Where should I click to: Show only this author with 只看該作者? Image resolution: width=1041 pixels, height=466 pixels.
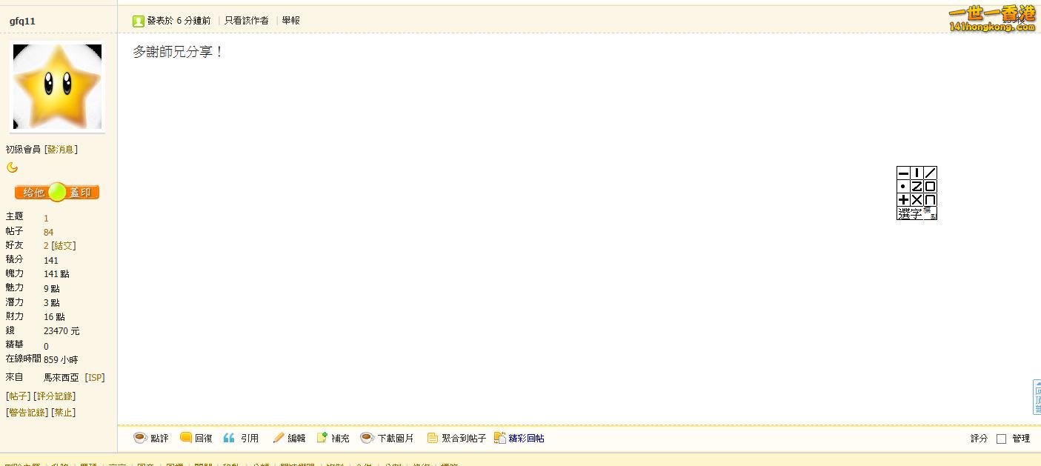point(247,21)
